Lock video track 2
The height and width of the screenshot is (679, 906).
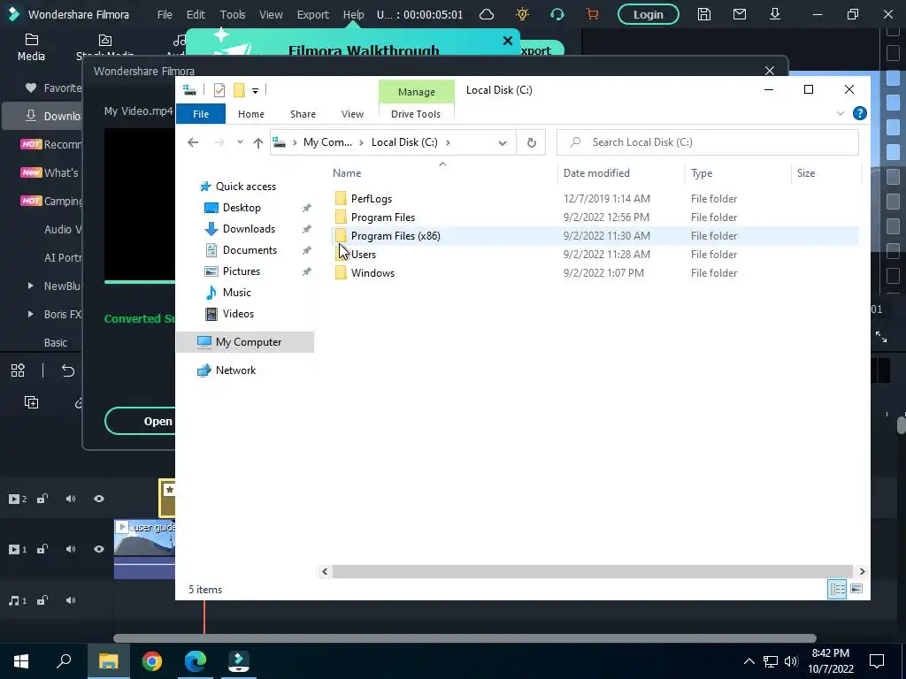point(42,499)
